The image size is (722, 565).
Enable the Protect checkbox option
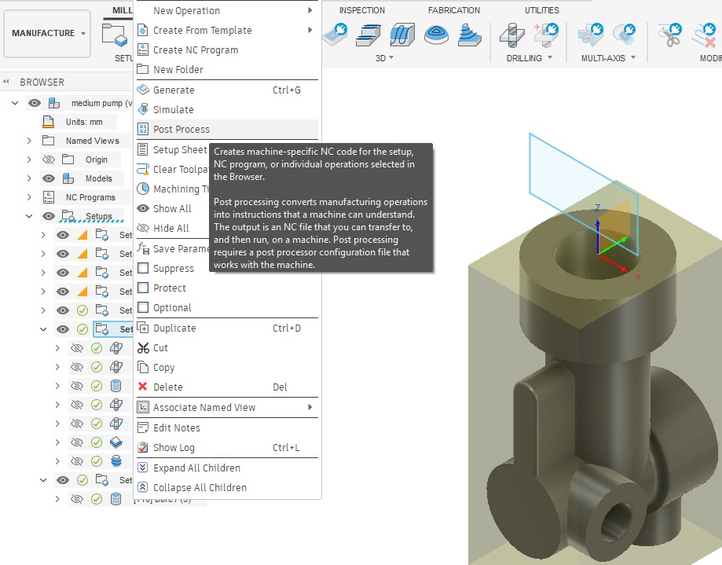(143, 288)
